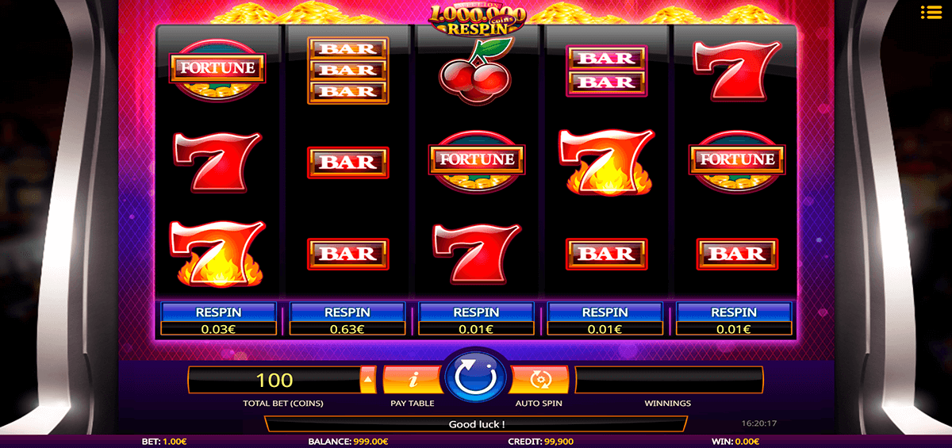Click the red 7 atop the fifth reel
This screenshot has height=448, width=952.
tap(735, 69)
